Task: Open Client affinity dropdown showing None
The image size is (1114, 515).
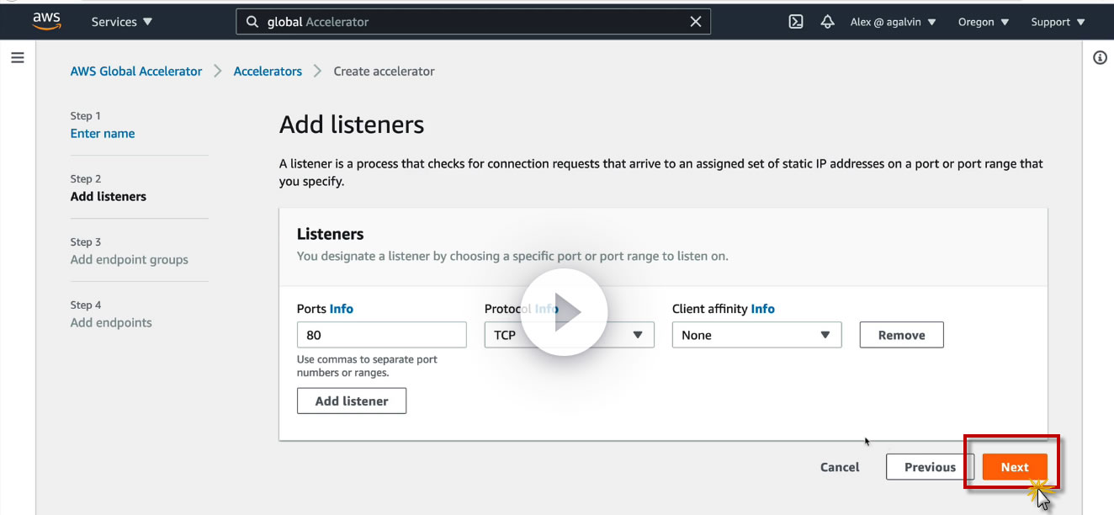Action: pos(757,335)
